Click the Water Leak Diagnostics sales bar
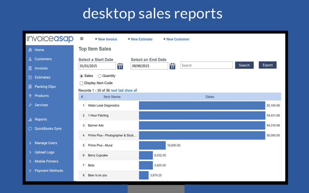Image resolution: width=309 pixels, height=193 pixels. point(202,105)
